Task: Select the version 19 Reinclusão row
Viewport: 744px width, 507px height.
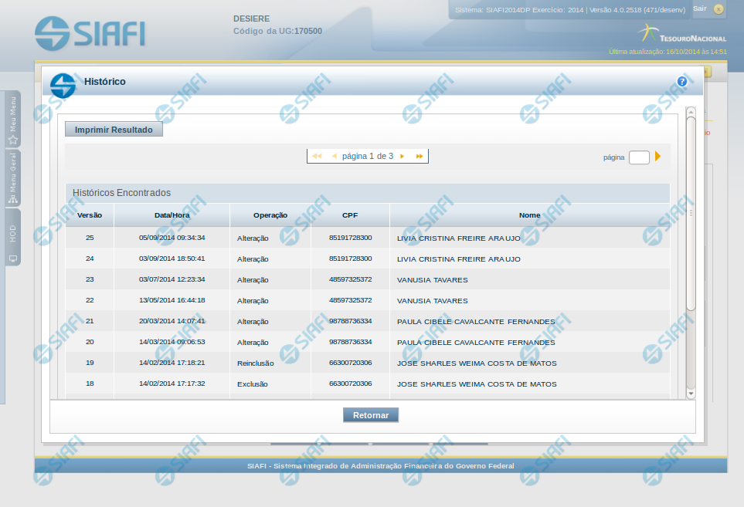Action: 367,363
